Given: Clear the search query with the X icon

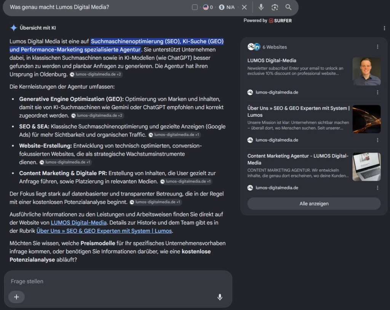Looking at the screenshot, I should point(244,7).
